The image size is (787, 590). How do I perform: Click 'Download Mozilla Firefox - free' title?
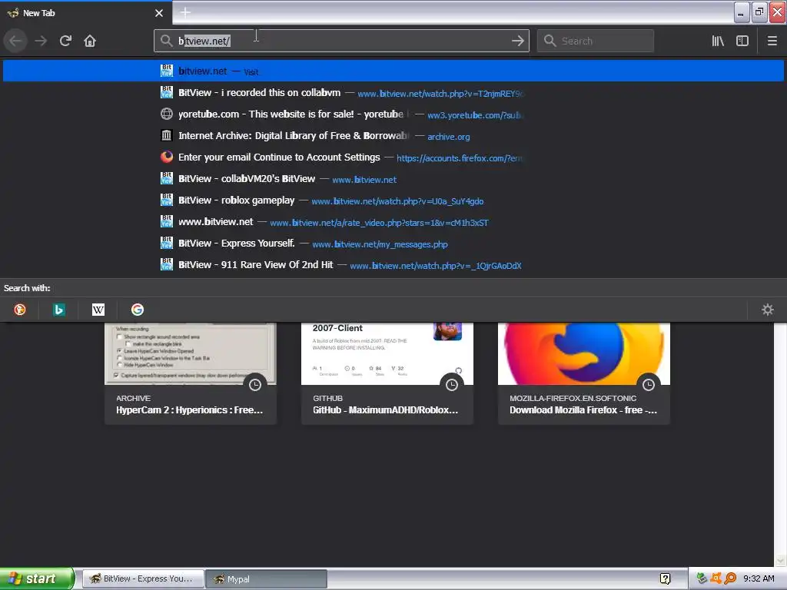click(583, 410)
